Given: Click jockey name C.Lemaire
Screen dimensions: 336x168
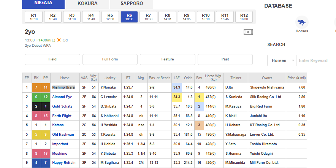Looking at the screenshot, I should pyautogui.click(x=109, y=97).
